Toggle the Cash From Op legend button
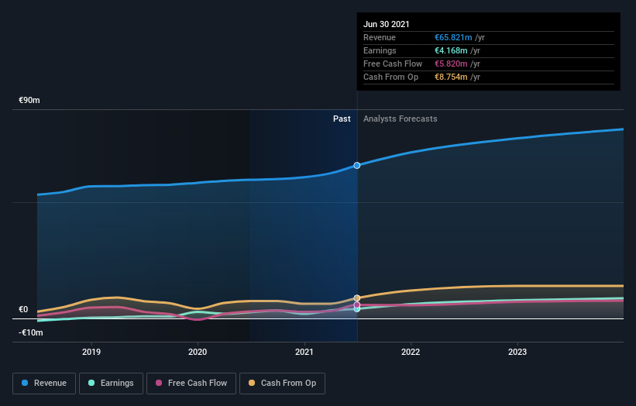The height and width of the screenshot is (406, 636). point(282,384)
